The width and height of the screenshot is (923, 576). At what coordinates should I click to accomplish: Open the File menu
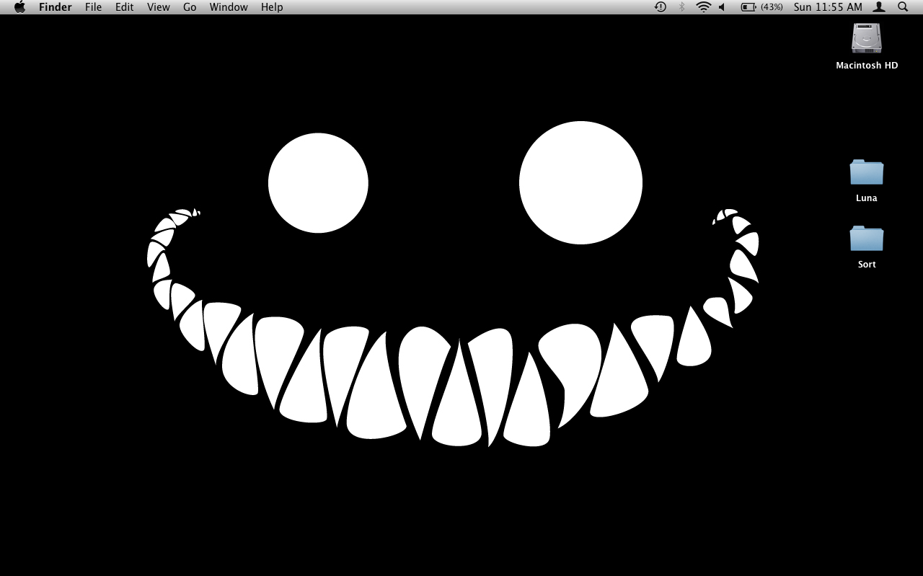tap(93, 7)
